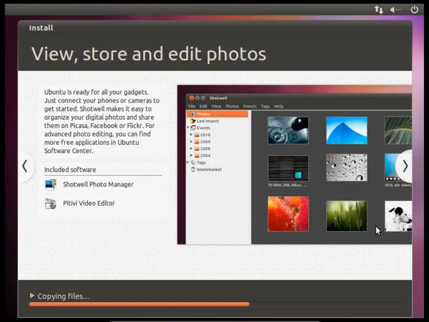Click the Pitivi Video Editor icon
429x322 pixels.
(x=51, y=203)
